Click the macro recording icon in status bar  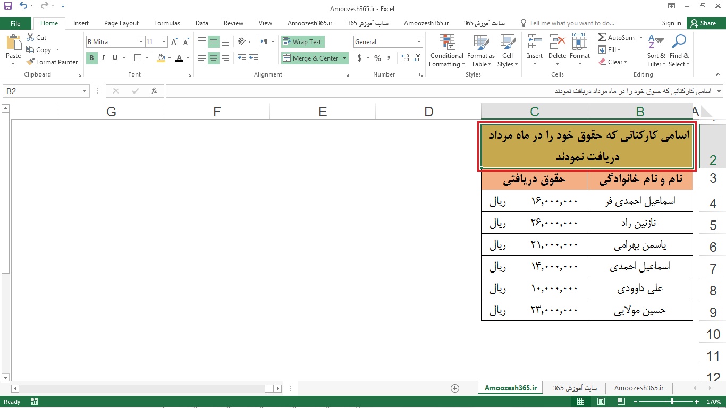35,402
